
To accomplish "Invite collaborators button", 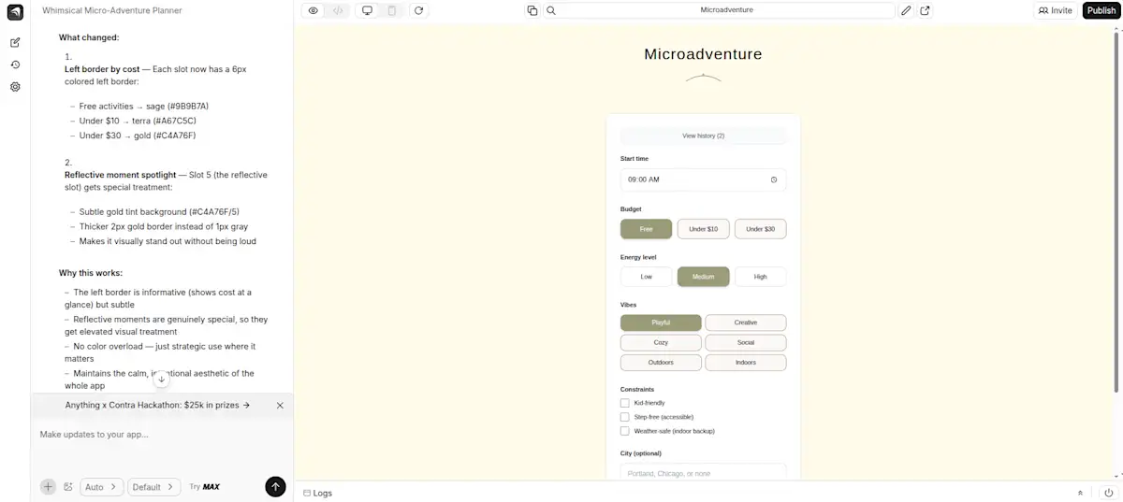I will (1056, 10).
